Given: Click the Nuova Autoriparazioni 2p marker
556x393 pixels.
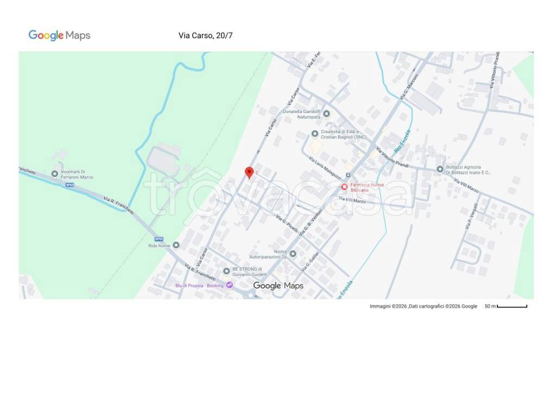Looking at the screenshot, I should click(293, 254).
